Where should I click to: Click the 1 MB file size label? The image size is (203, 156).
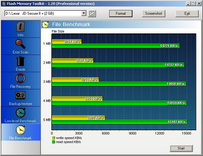[47, 44]
